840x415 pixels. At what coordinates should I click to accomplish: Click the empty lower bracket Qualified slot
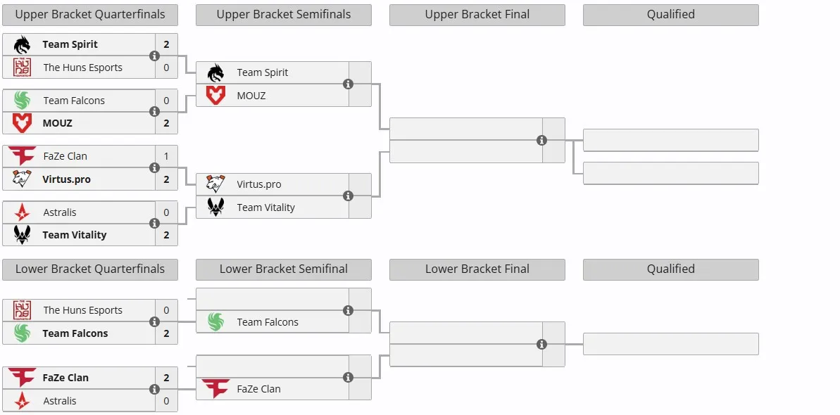pyautogui.click(x=671, y=344)
